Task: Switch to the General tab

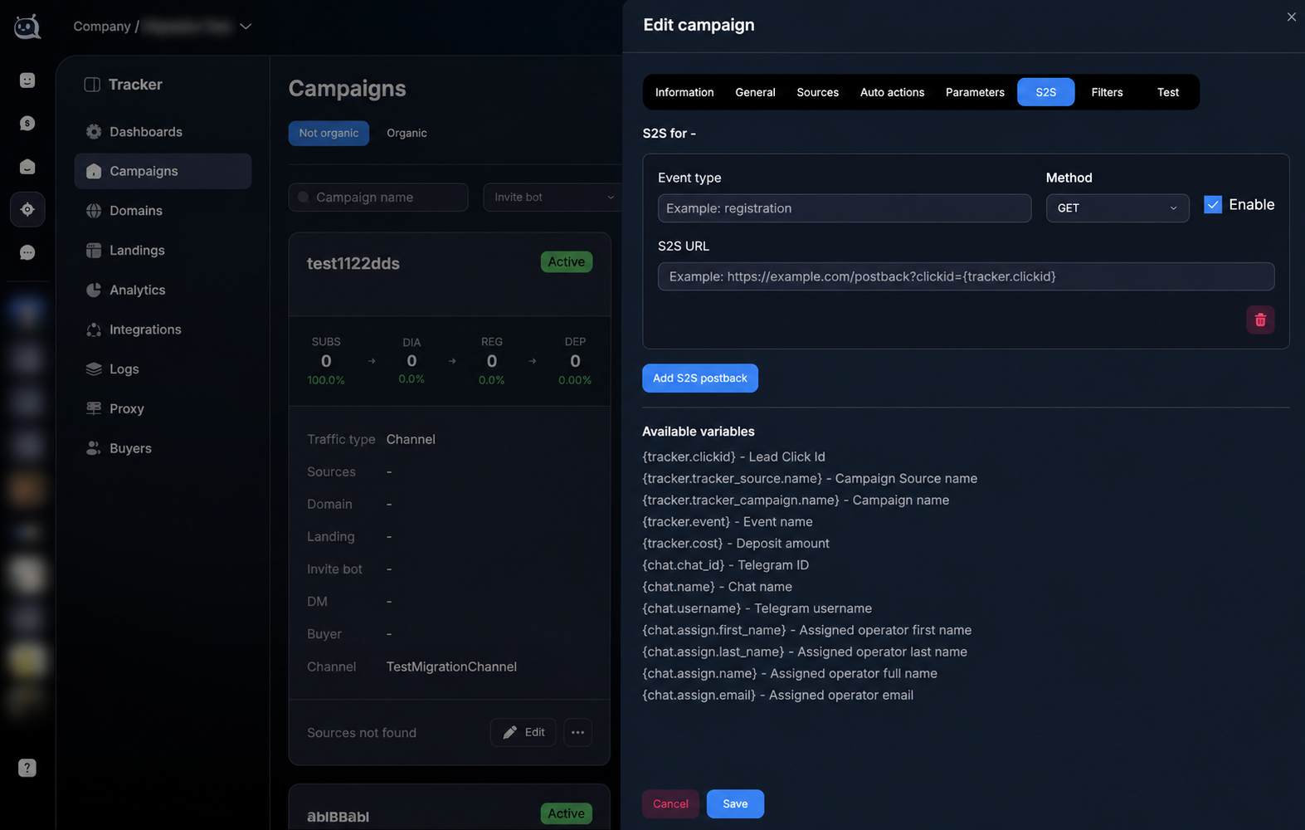Action: pyautogui.click(x=755, y=92)
